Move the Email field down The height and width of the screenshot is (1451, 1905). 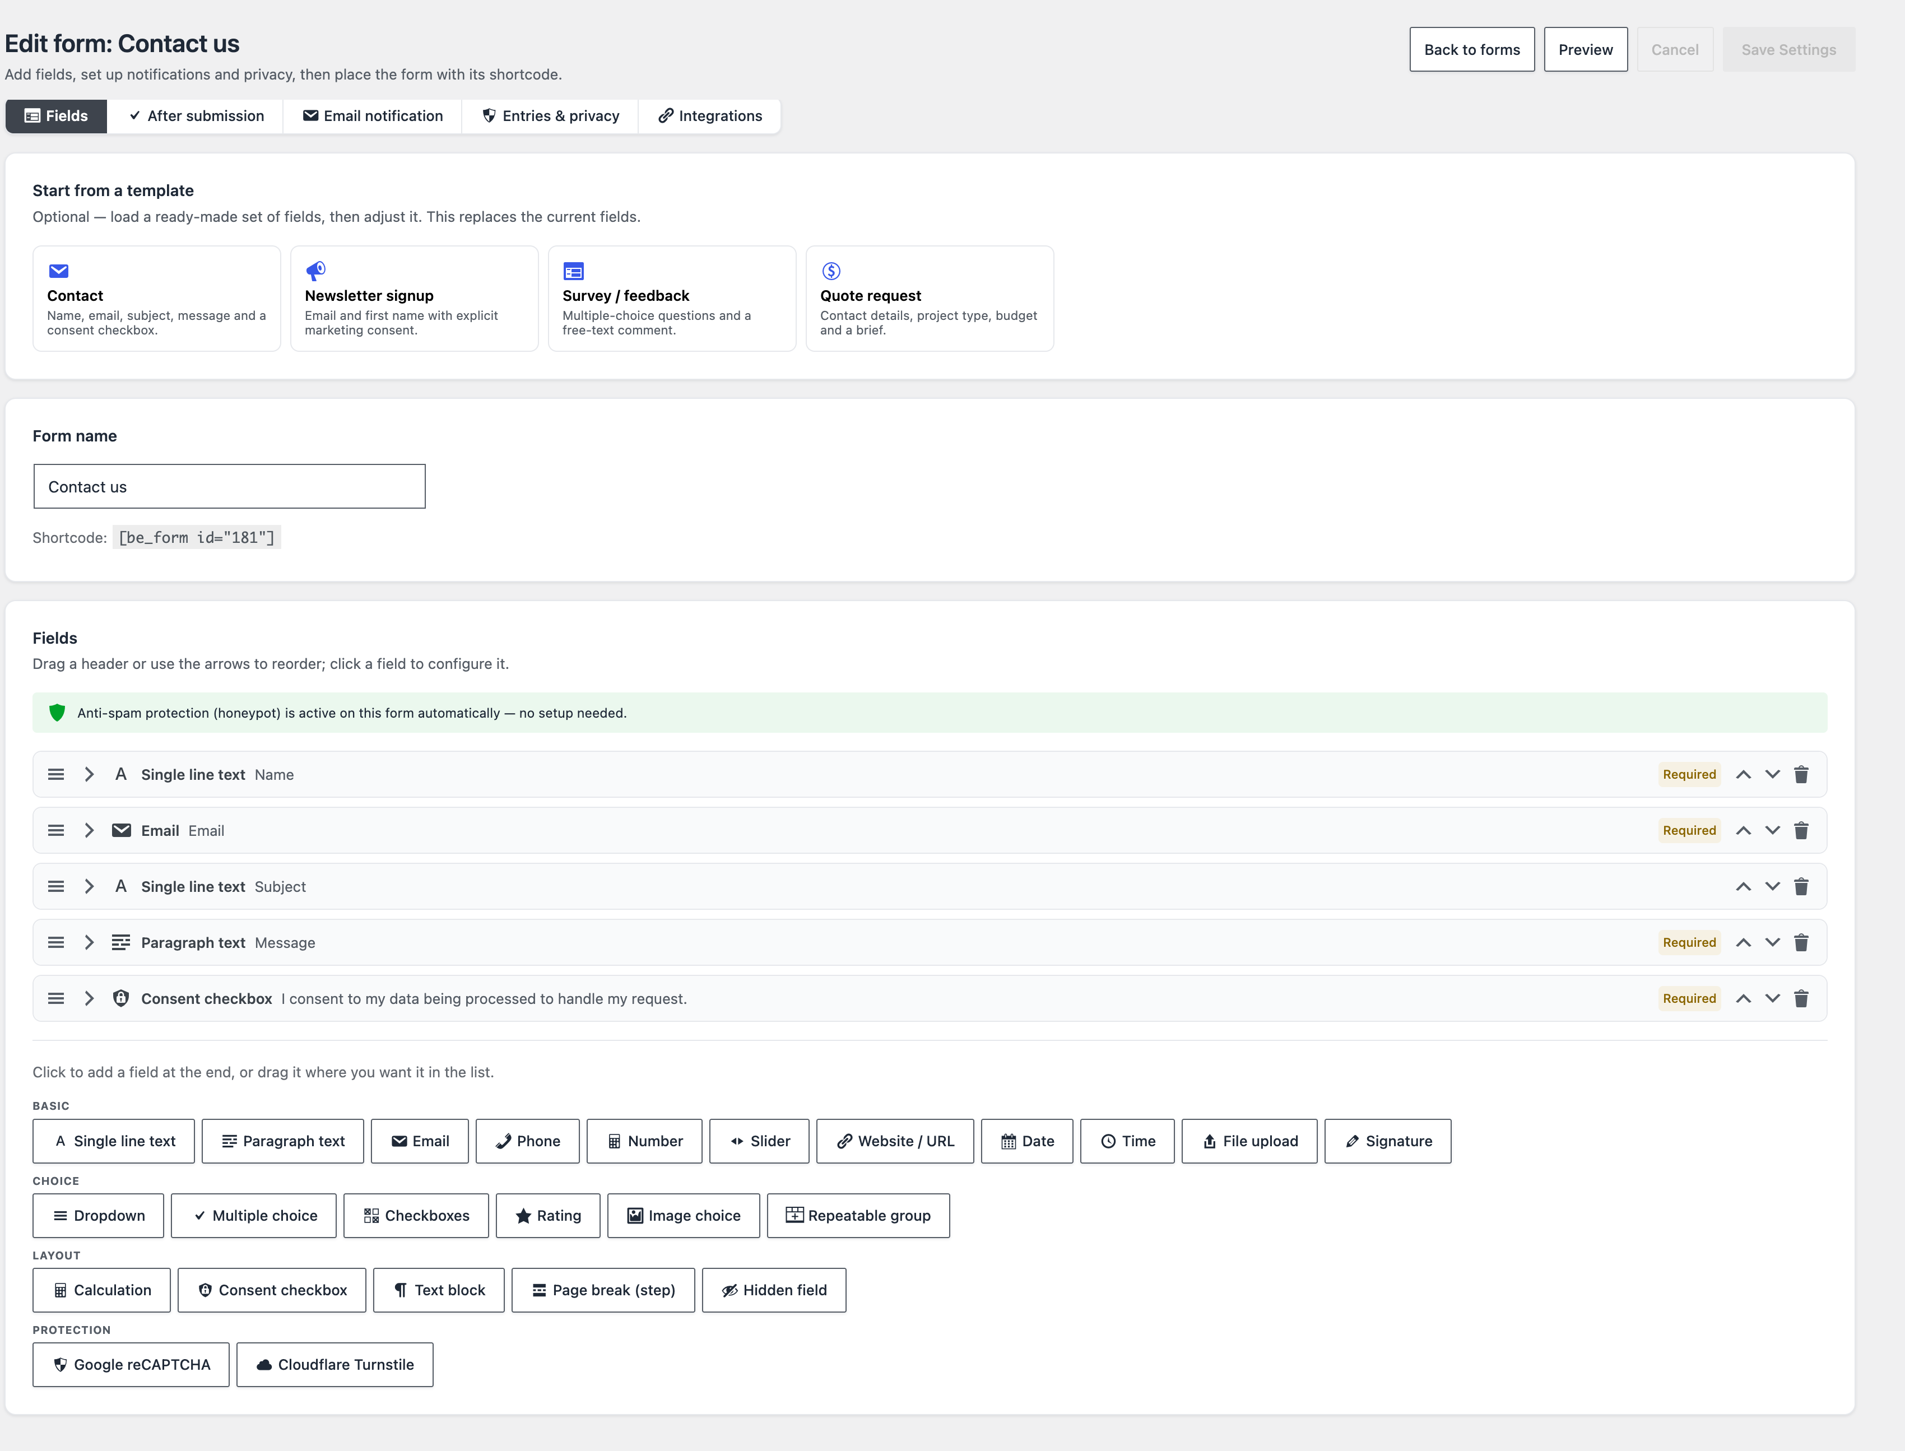point(1772,831)
